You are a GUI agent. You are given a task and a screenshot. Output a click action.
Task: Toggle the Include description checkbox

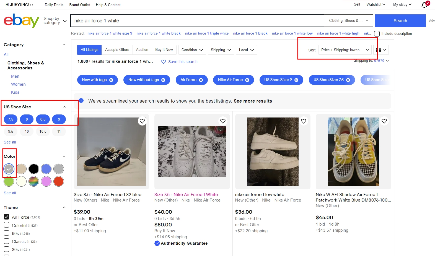point(377,34)
